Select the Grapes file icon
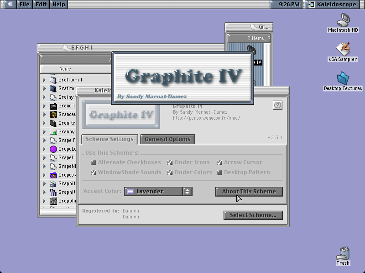This screenshot has height=273, width=365. (x=53, y=175)
